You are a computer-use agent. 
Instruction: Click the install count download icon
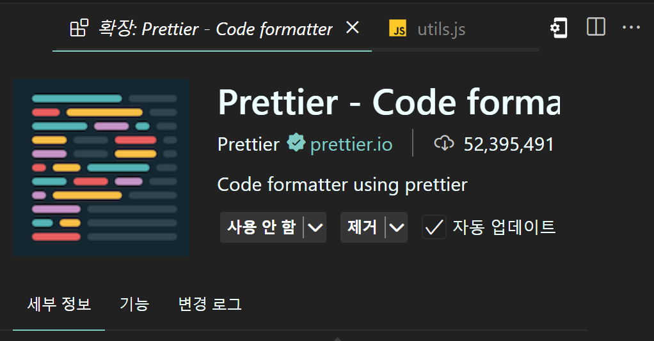(444, 143)
